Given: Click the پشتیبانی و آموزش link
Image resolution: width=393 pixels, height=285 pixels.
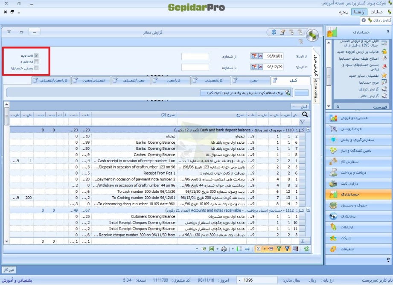Looking at the screenshot, I should (17, 280).
